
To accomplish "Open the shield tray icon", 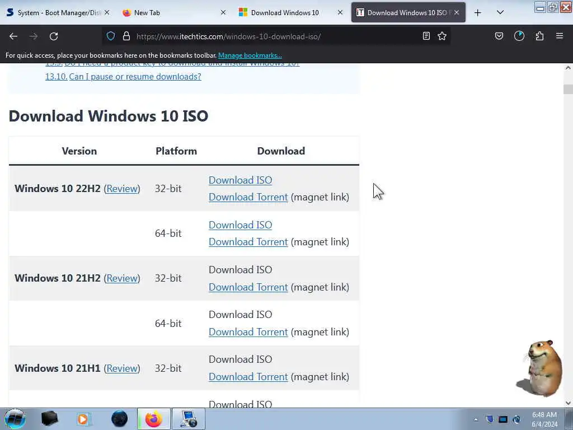I will tap(490, 419).
